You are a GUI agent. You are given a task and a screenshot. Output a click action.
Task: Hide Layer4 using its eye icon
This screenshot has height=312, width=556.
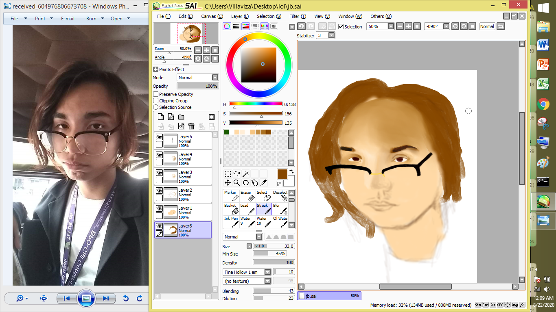point(159,155)
